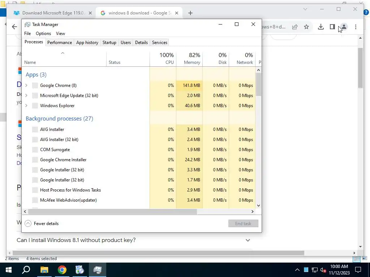Collapse Task Manager with Fewer details
The height and width of the screenshot is (277, 370).
pos(42,224)
